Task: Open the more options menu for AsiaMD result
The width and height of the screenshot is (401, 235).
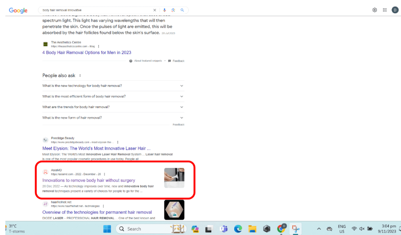Action: [104, 174]
